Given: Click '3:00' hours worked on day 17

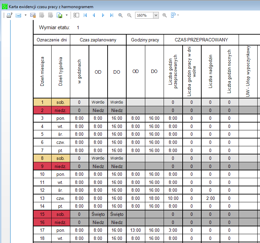Looking at the screenshot, I should [173, 230].
